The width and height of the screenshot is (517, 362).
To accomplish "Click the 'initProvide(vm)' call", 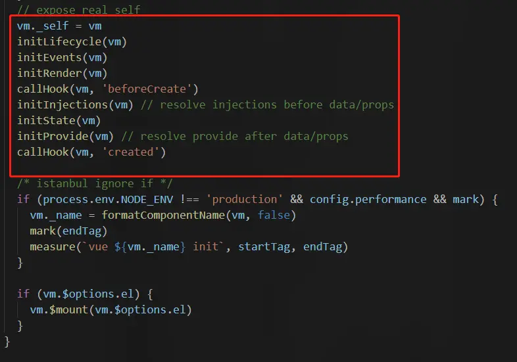I will [65, 137].
